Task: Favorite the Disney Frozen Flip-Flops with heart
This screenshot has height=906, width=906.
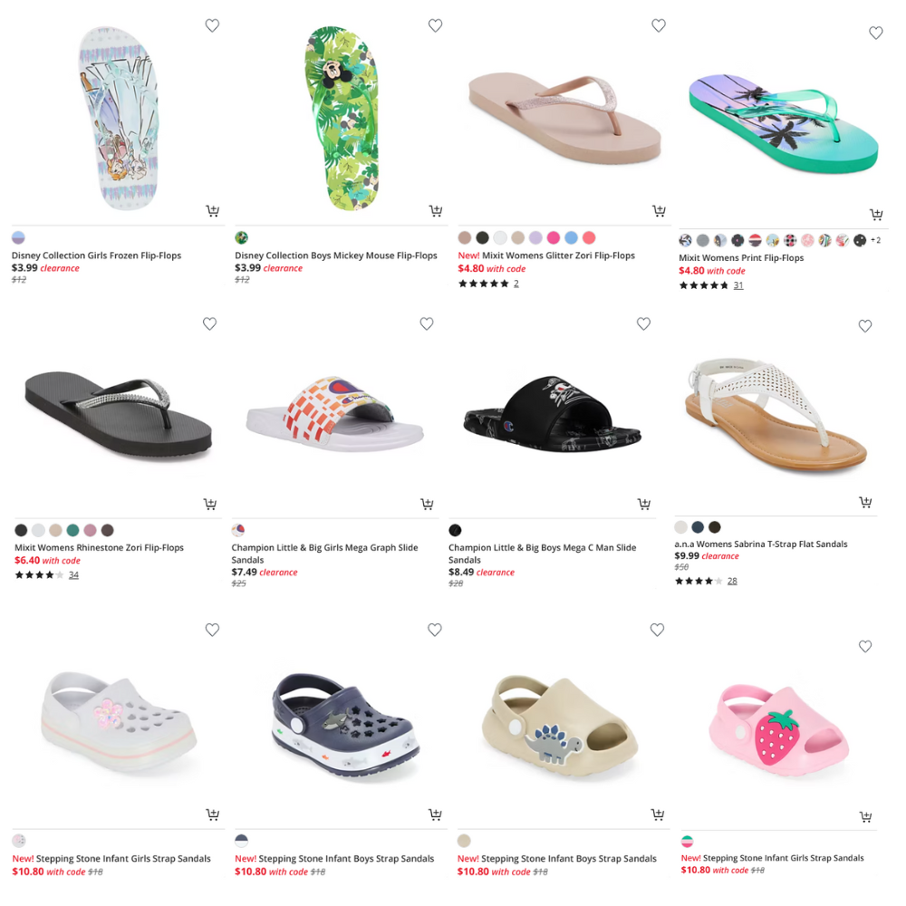Action: (x=212, y=25)
